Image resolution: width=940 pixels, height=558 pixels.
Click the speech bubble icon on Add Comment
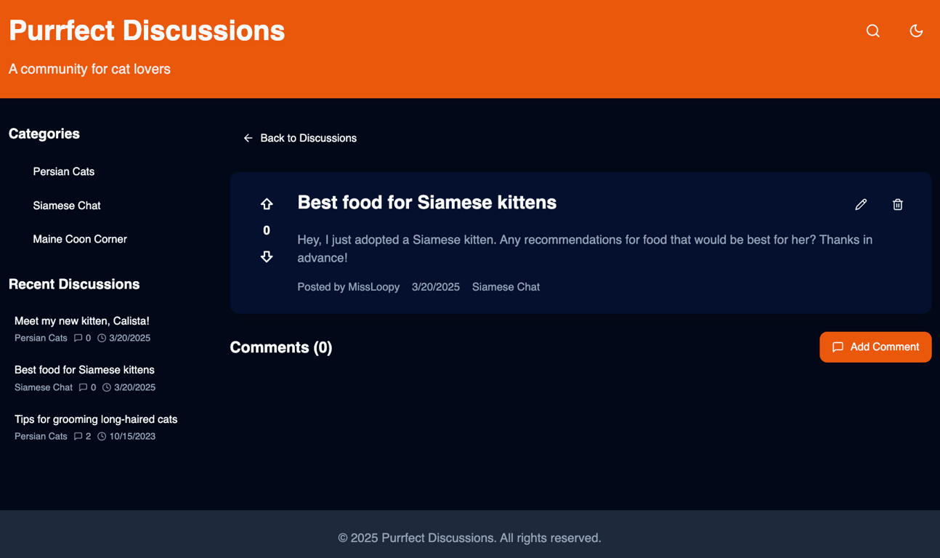pyautogui.click(x=838, y=347)
